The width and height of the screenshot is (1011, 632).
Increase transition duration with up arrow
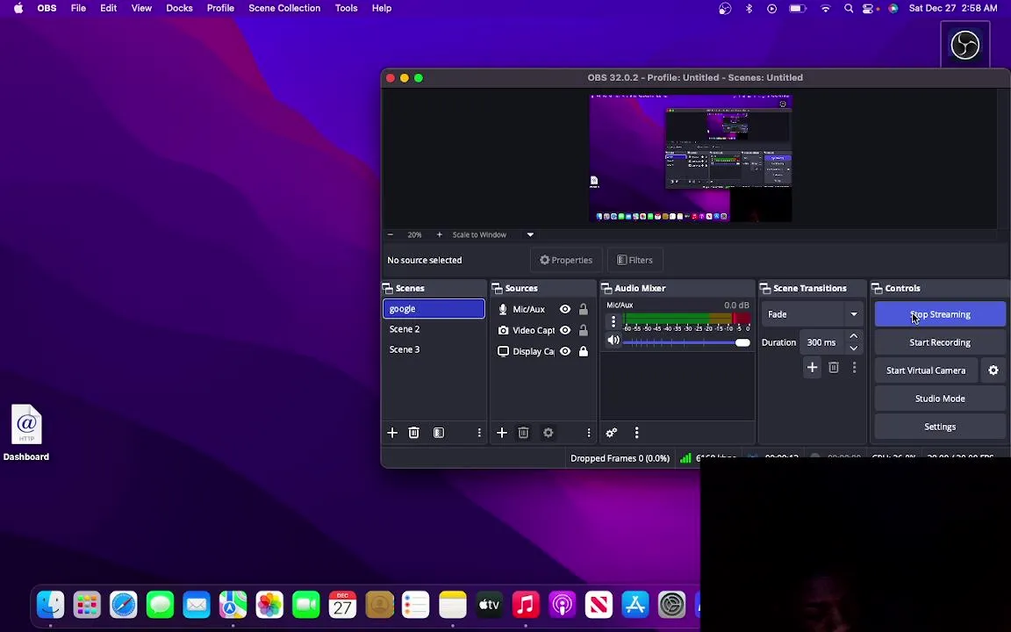(854, 336)
